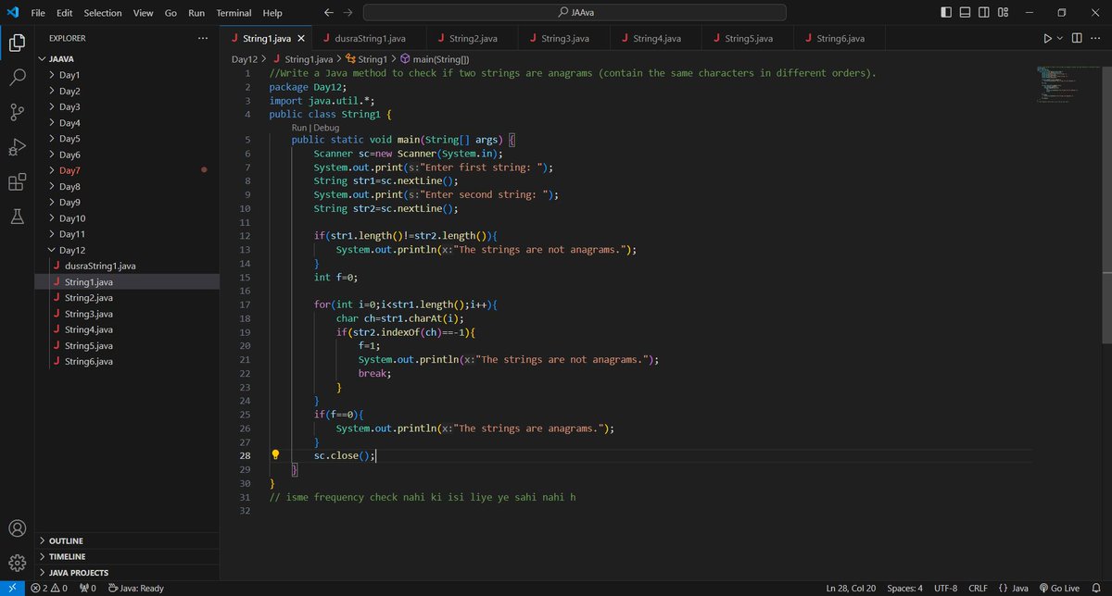The image size is (1112, 596).
Task: Change the Spaces: 4 indentation setting
Action: coord(904,588)
